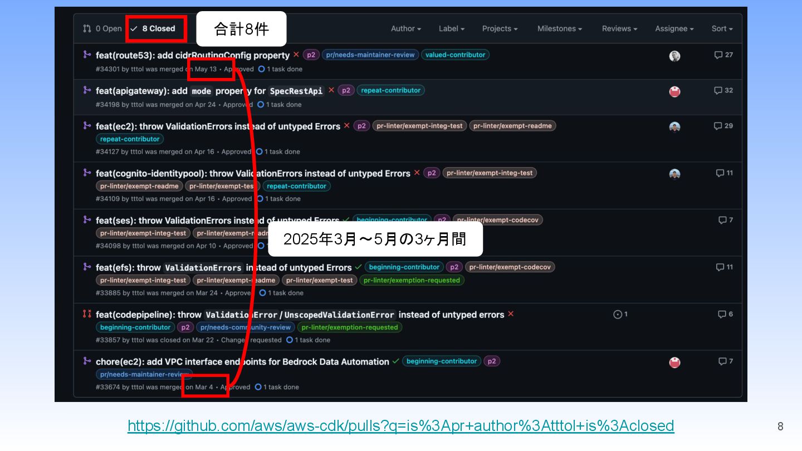Click merged icon of chore(ec2) PR
The image size is (802, 451).
pos(87,361)
